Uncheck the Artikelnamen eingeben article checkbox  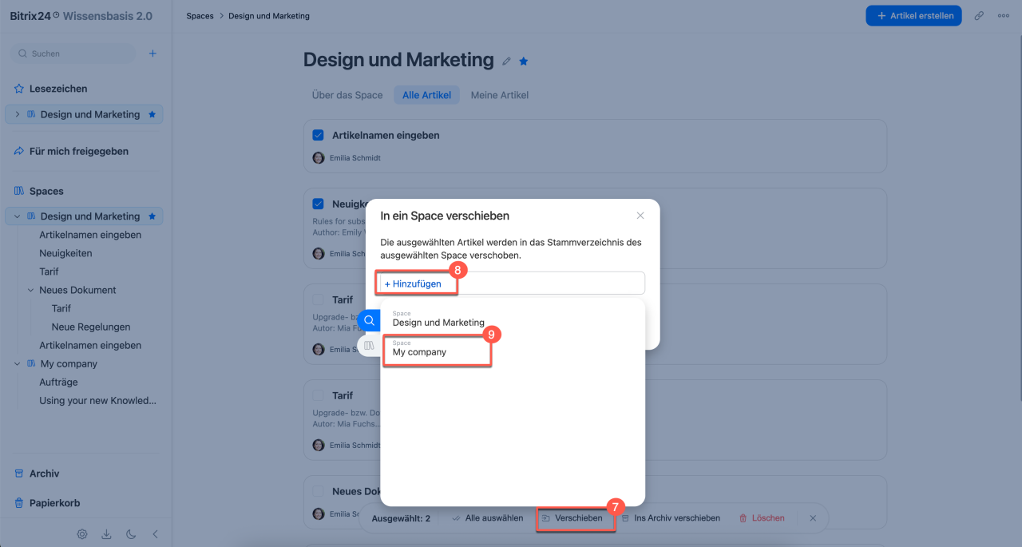319,135
